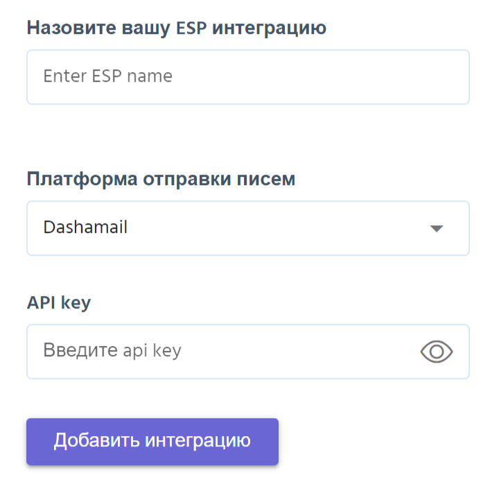Click the dropdown arrow next to Dashamail

pyautogui.click(x=436, y=228)
